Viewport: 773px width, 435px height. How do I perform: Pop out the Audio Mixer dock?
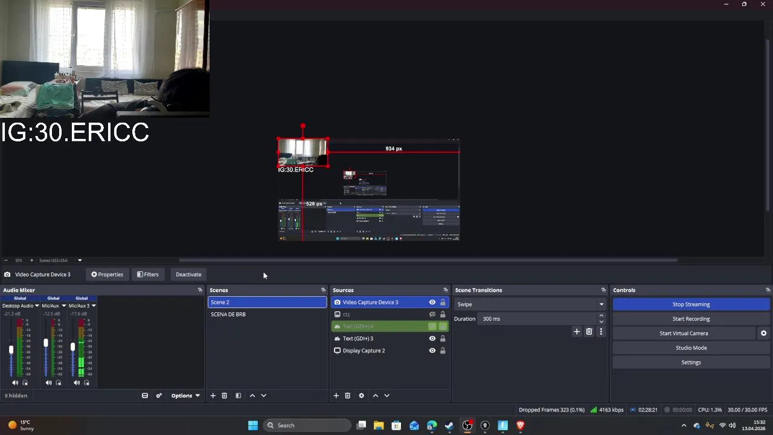pos(200,290)
